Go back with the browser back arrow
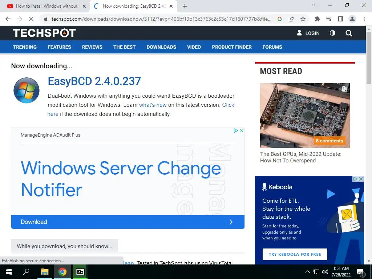This screenshot has height=279, width=372. [x=8, y=19]
